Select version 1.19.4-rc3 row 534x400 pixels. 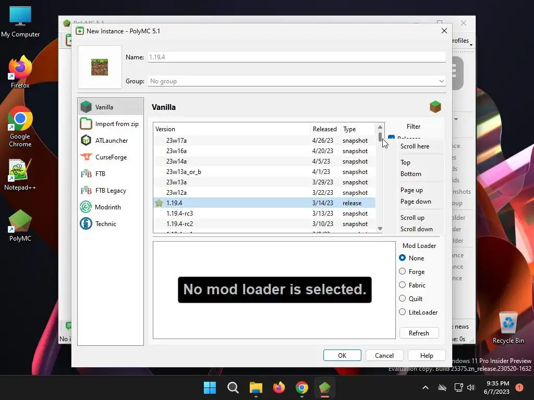pyautogui.click(x=264, y=213)
